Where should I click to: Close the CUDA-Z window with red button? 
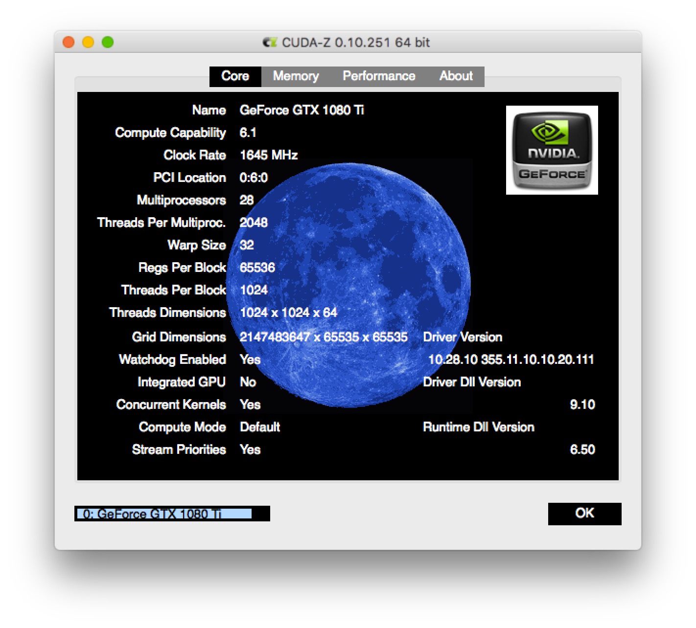69,43
